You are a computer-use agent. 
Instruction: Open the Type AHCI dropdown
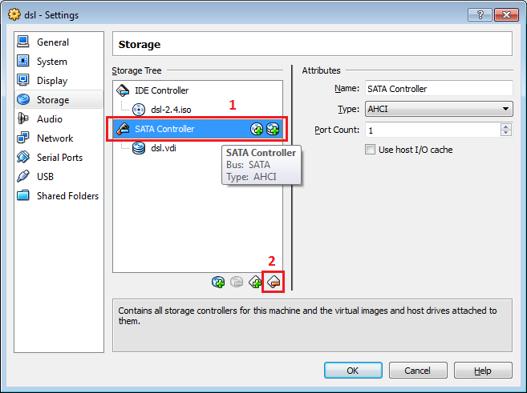(439, 109)
